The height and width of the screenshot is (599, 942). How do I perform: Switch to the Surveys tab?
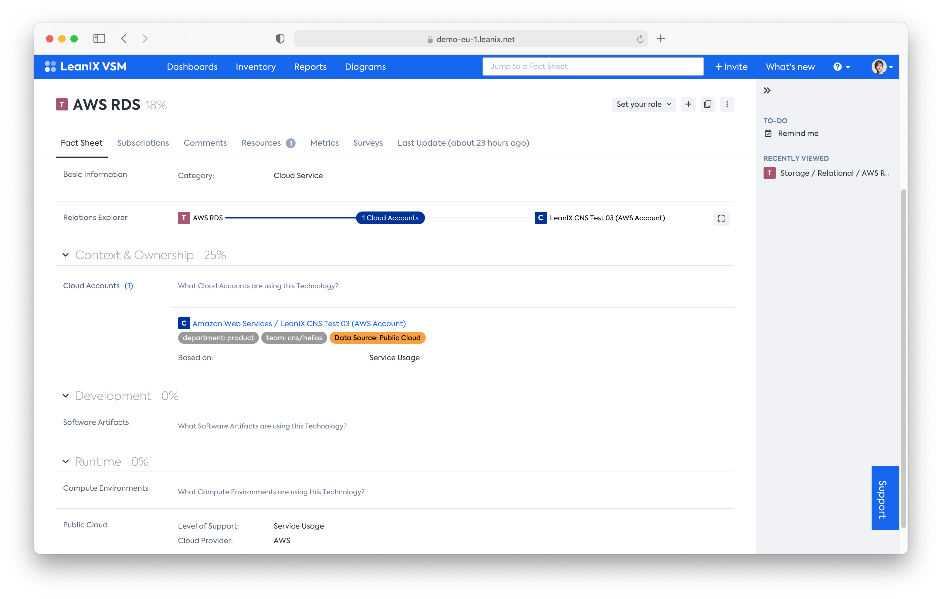(x=368, y=143)
